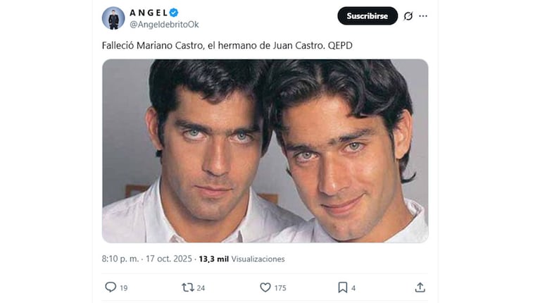This screenshot has width=540, height=303.
Task: Click the blue verified badge
Action: click(x=174, y=13)
